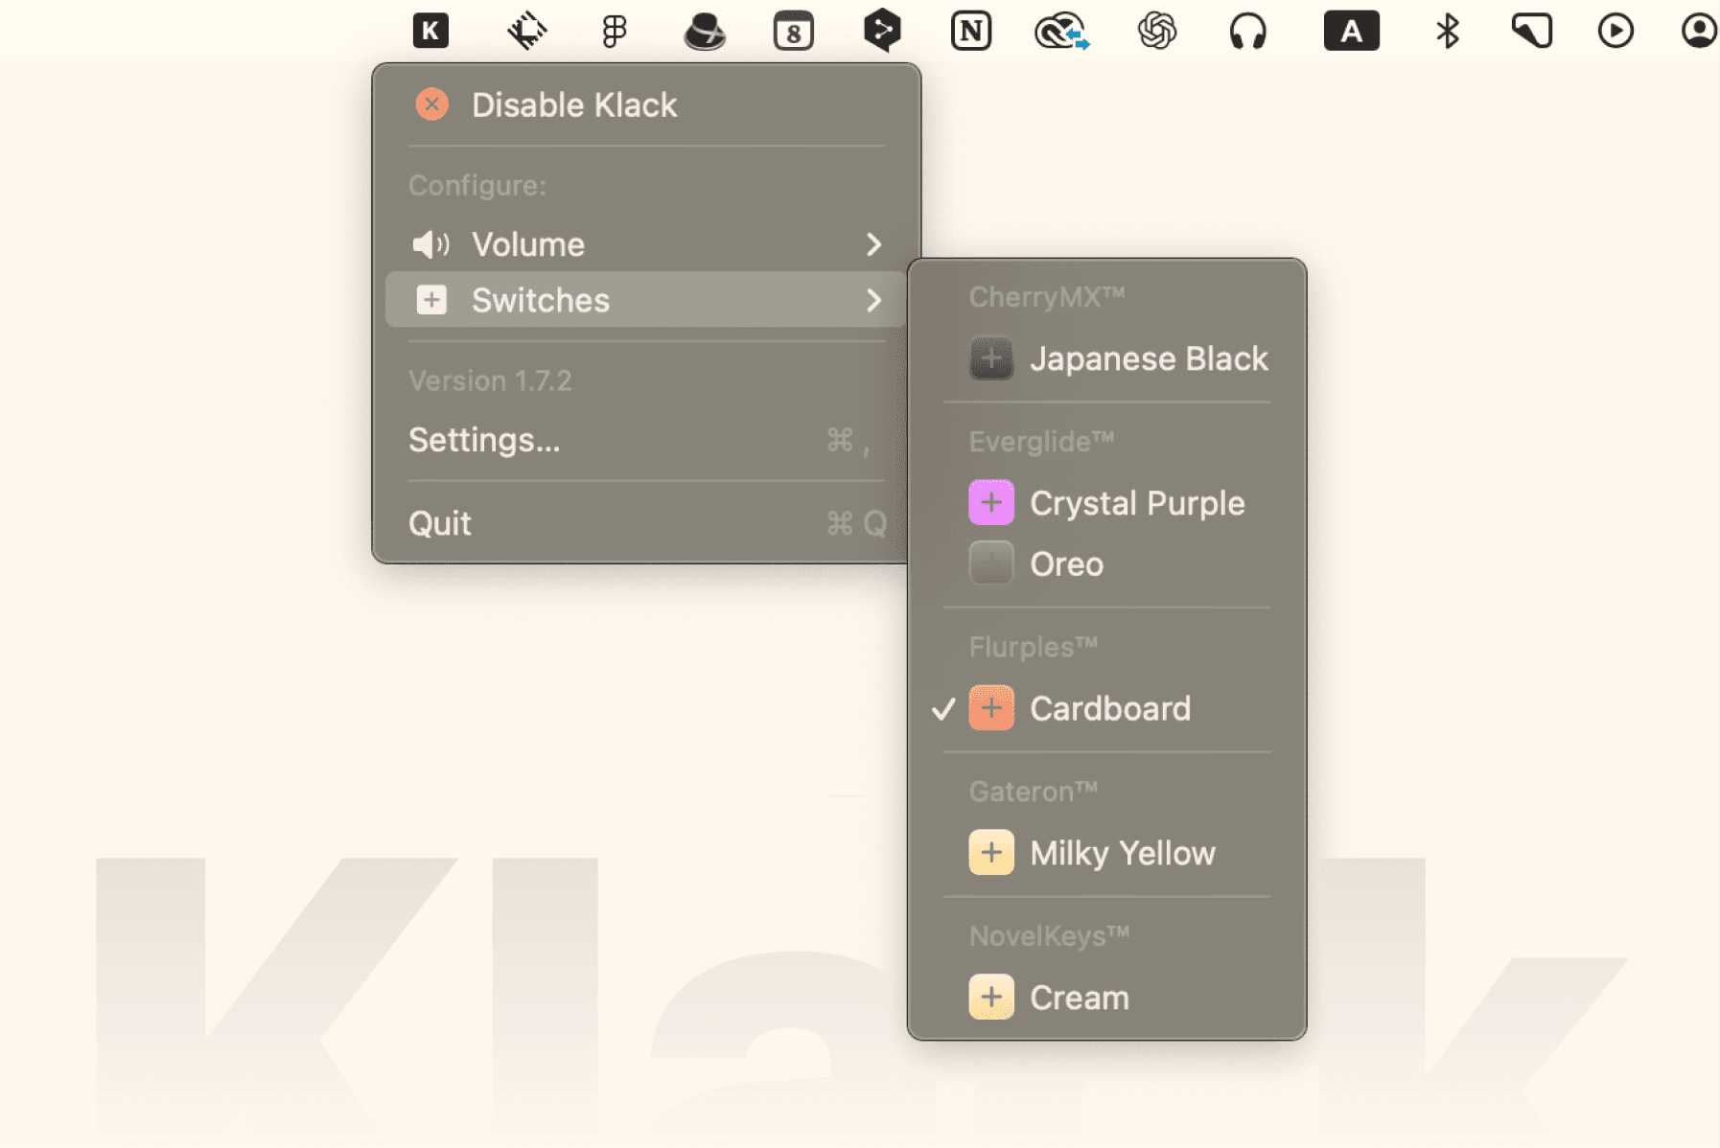Select the Cream switch
Screen dimensions: 1720x1148
pos(1107,998)
